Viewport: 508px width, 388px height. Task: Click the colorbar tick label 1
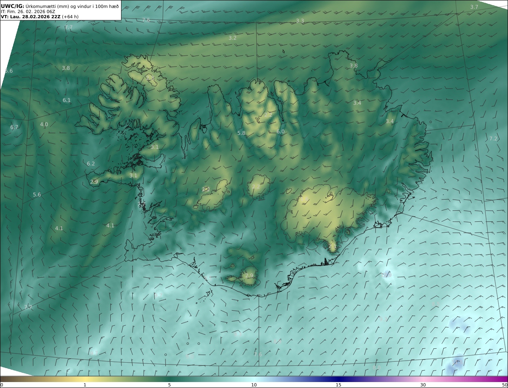(85, 385)
